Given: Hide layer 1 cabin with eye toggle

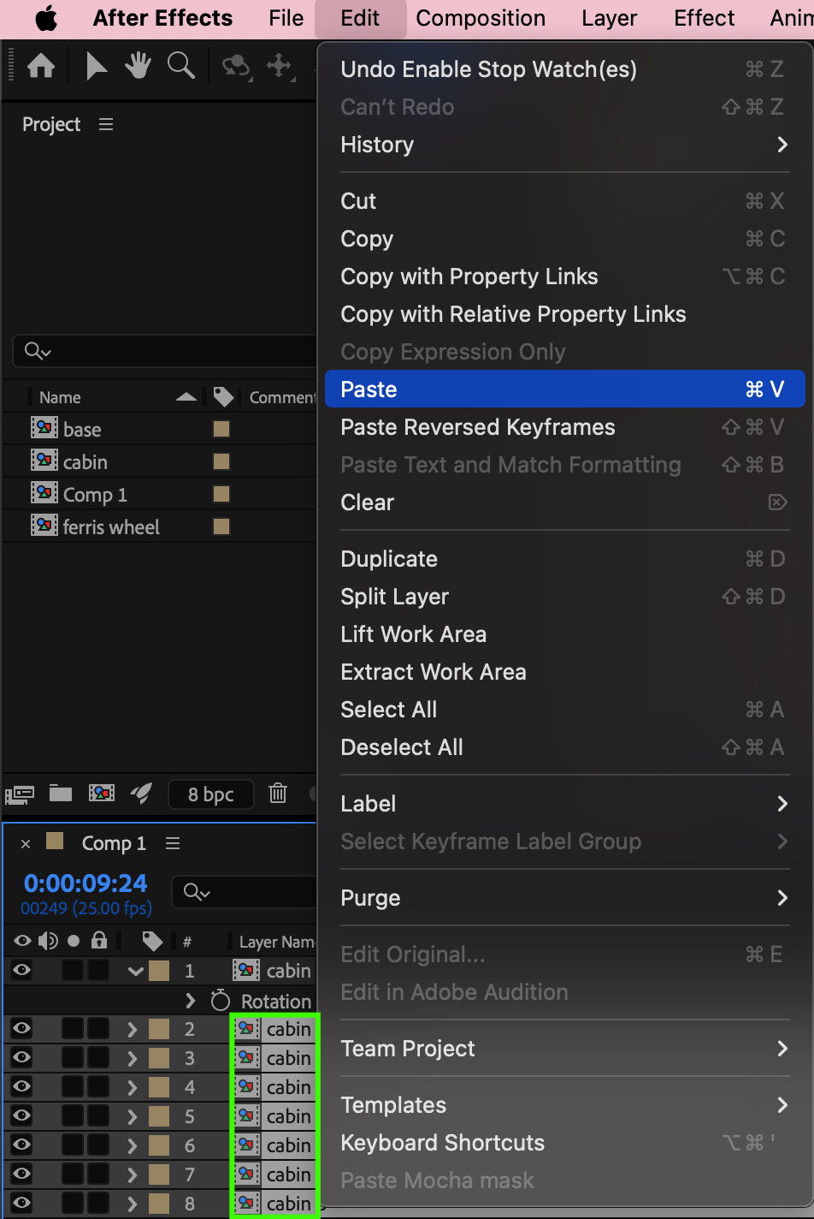Looking at the screenshot, I should (x=21, y=970).
